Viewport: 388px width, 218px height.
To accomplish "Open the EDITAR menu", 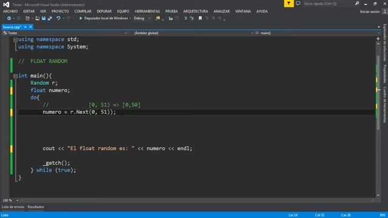I will click(29, 12).
